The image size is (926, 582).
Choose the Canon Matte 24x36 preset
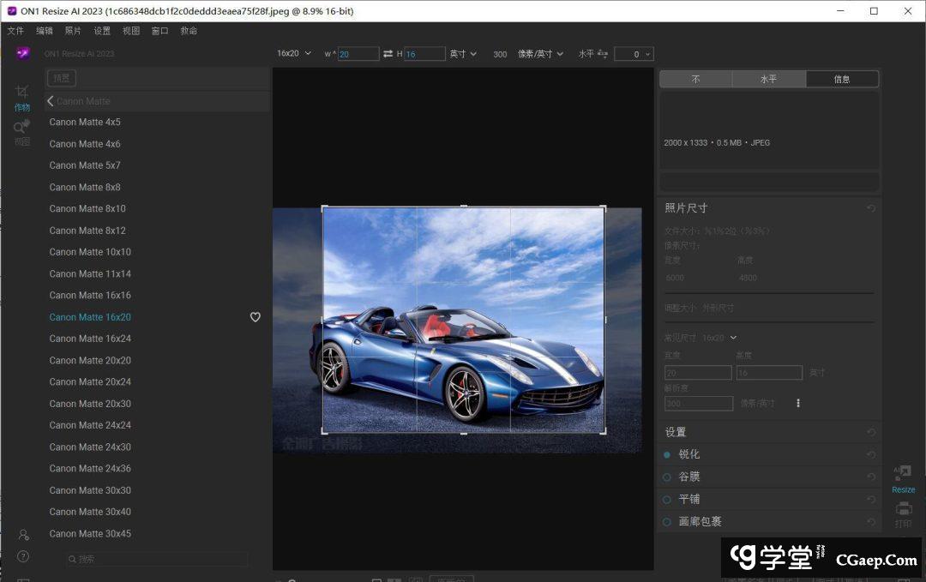pyautogui.click(x=90, y=469)
